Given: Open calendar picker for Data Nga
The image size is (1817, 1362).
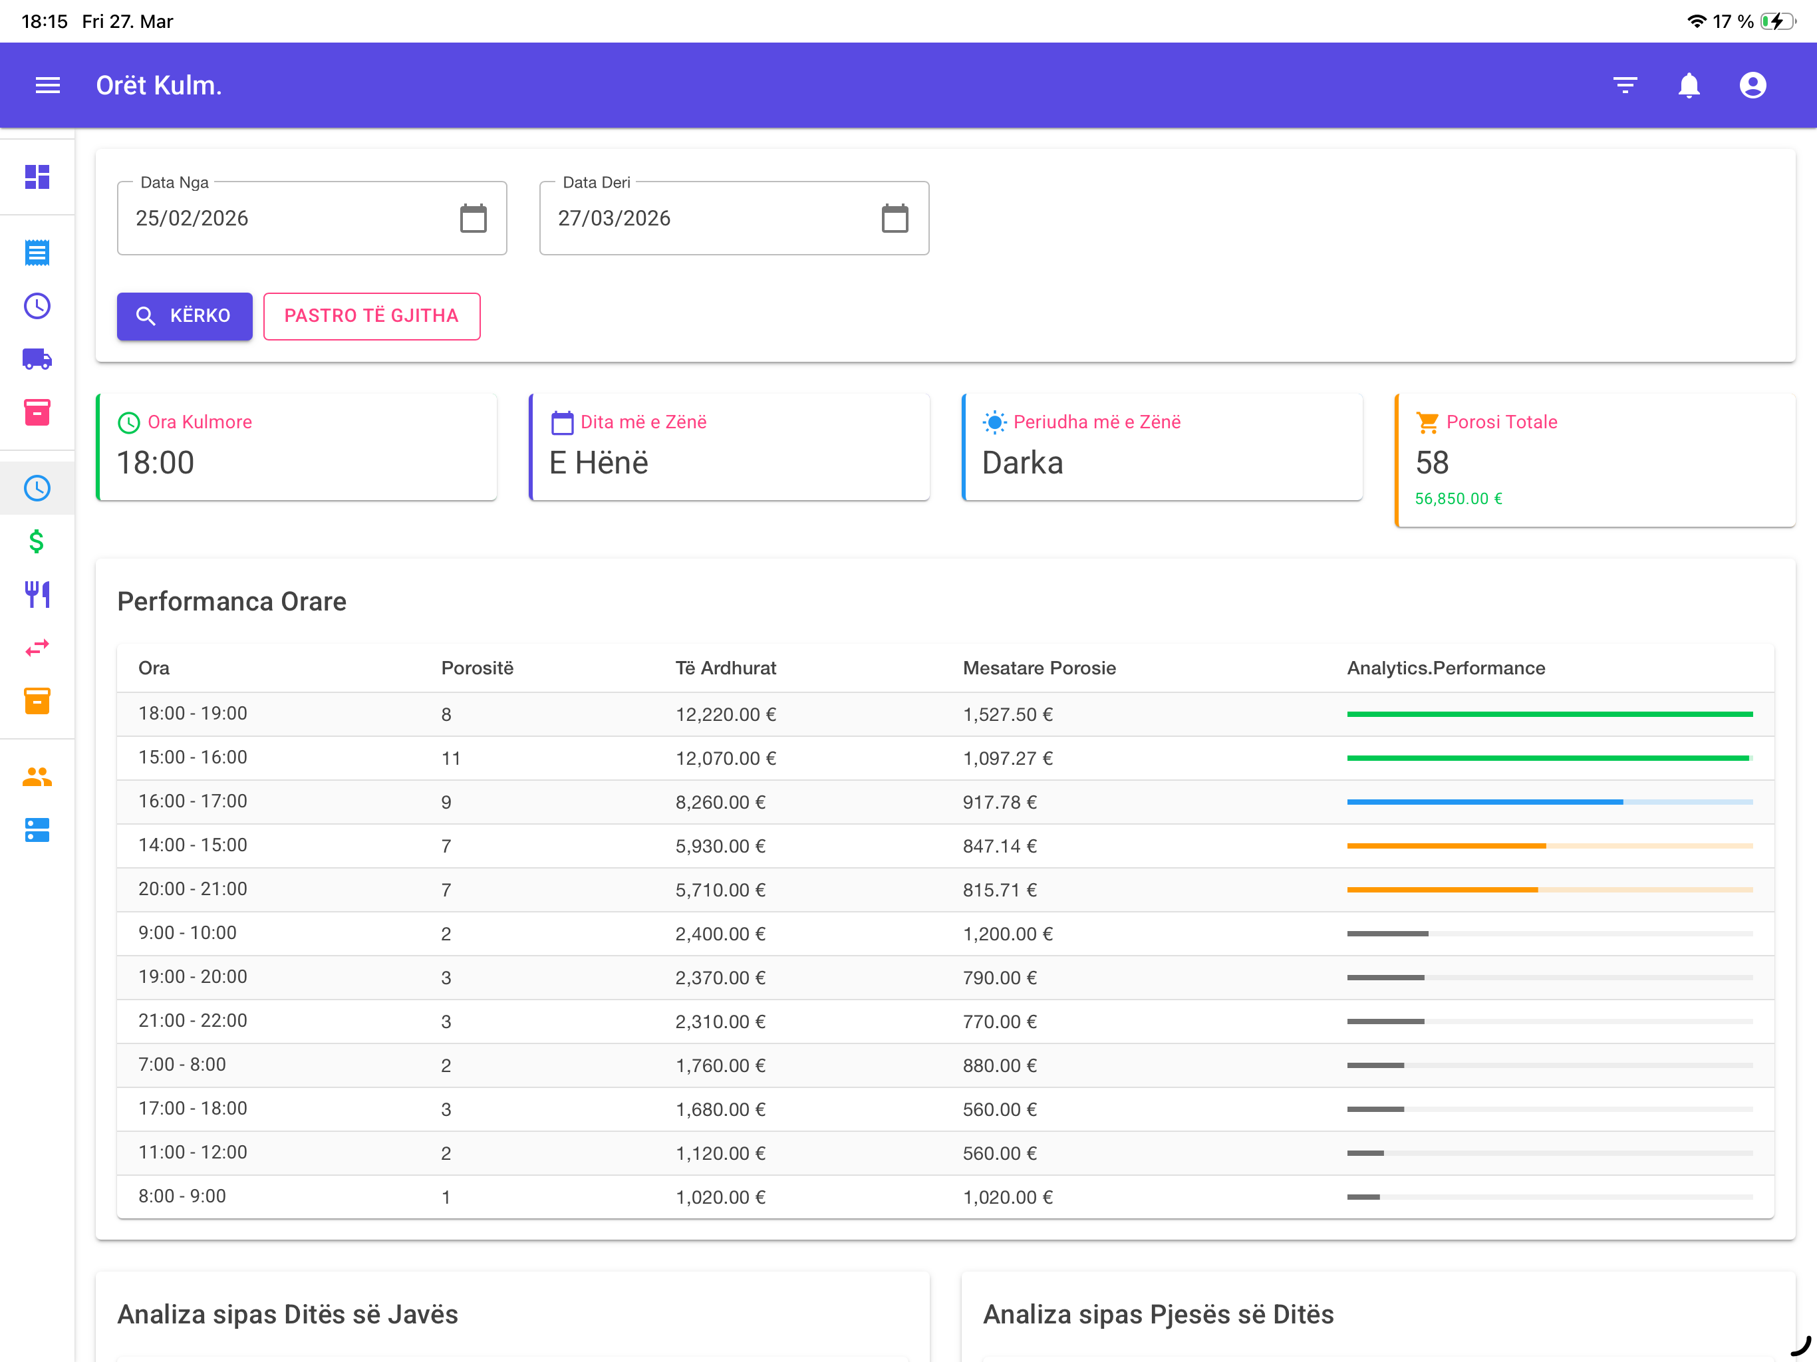Looking at the screenshot, I should point(473,219).
